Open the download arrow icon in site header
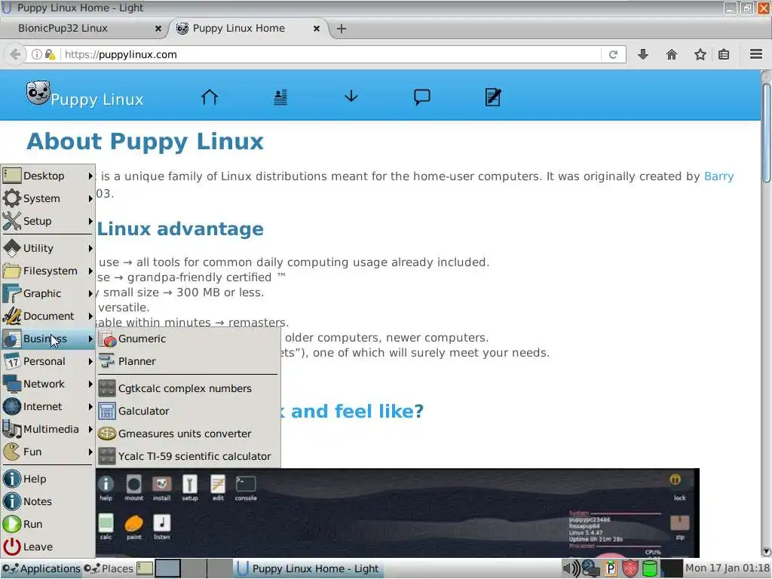Screen dimensions: 772x579 coord(351,96)
